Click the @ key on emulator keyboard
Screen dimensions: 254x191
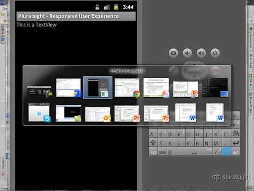point(171,152)
